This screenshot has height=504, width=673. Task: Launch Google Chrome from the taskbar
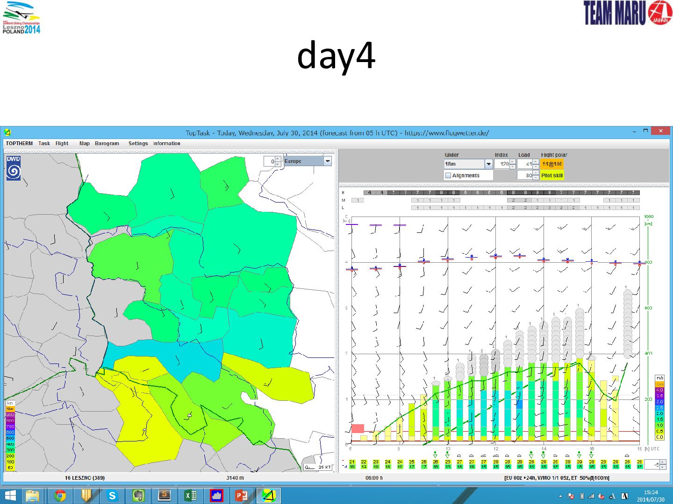[60, 496]
